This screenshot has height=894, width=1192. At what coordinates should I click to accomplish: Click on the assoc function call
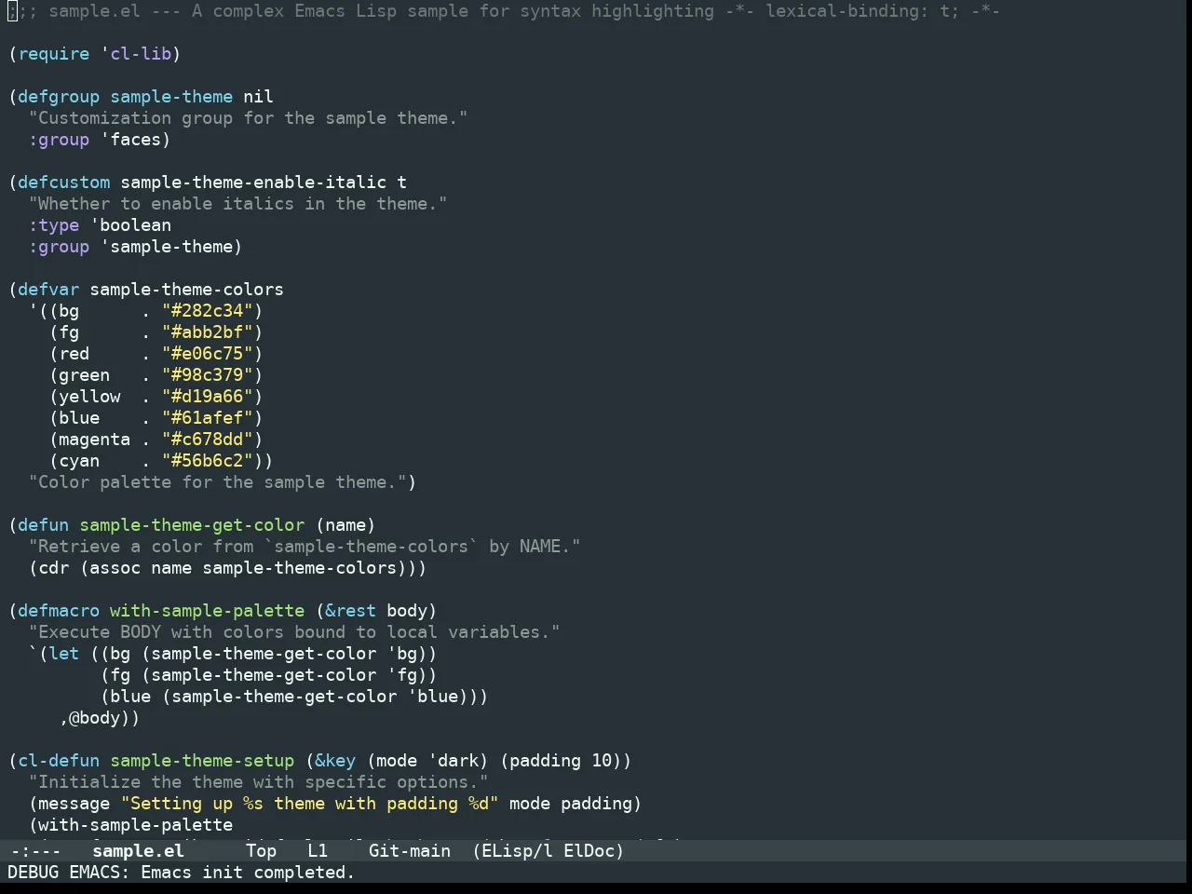point(115,568)
